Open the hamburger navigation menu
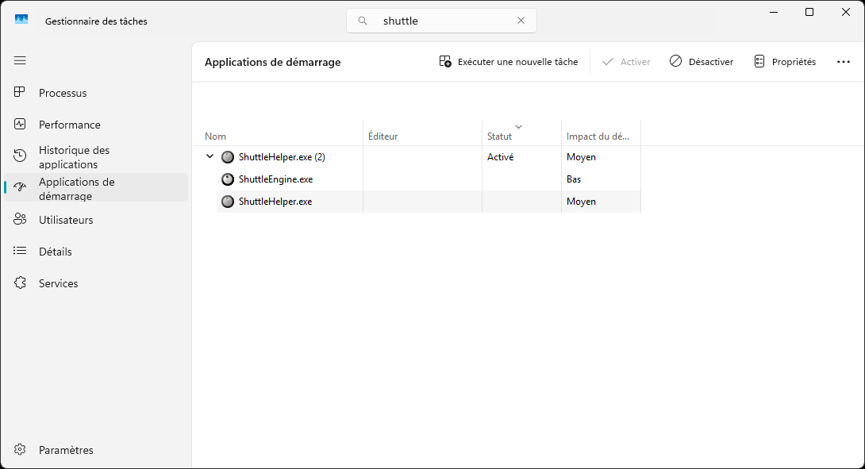 click(x=20, y=60)
